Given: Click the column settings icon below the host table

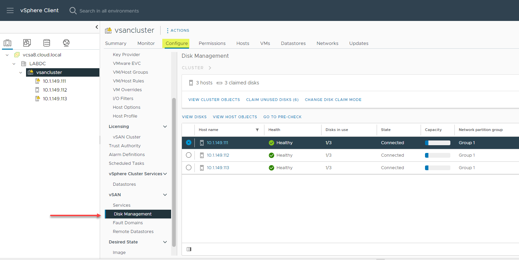Looking at the screenshot, I should tap(189, 249).
